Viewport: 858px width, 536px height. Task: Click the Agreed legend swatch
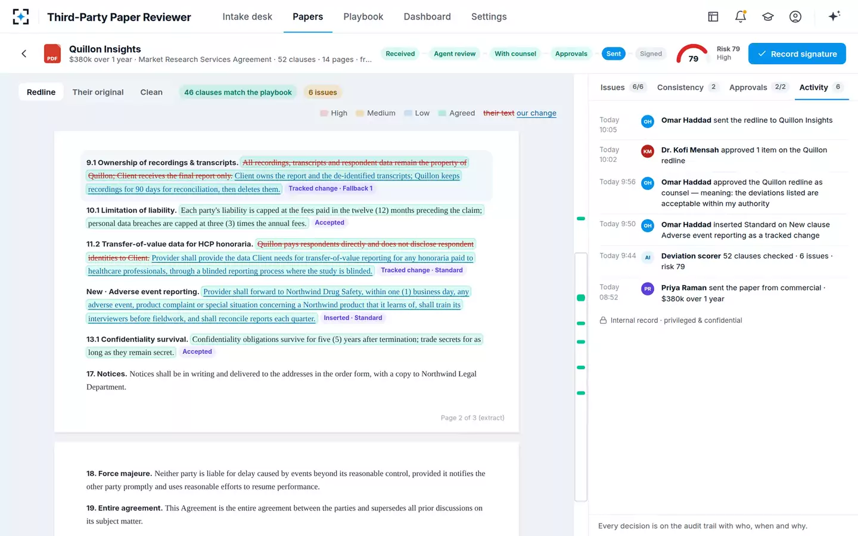tap(442, 113)
